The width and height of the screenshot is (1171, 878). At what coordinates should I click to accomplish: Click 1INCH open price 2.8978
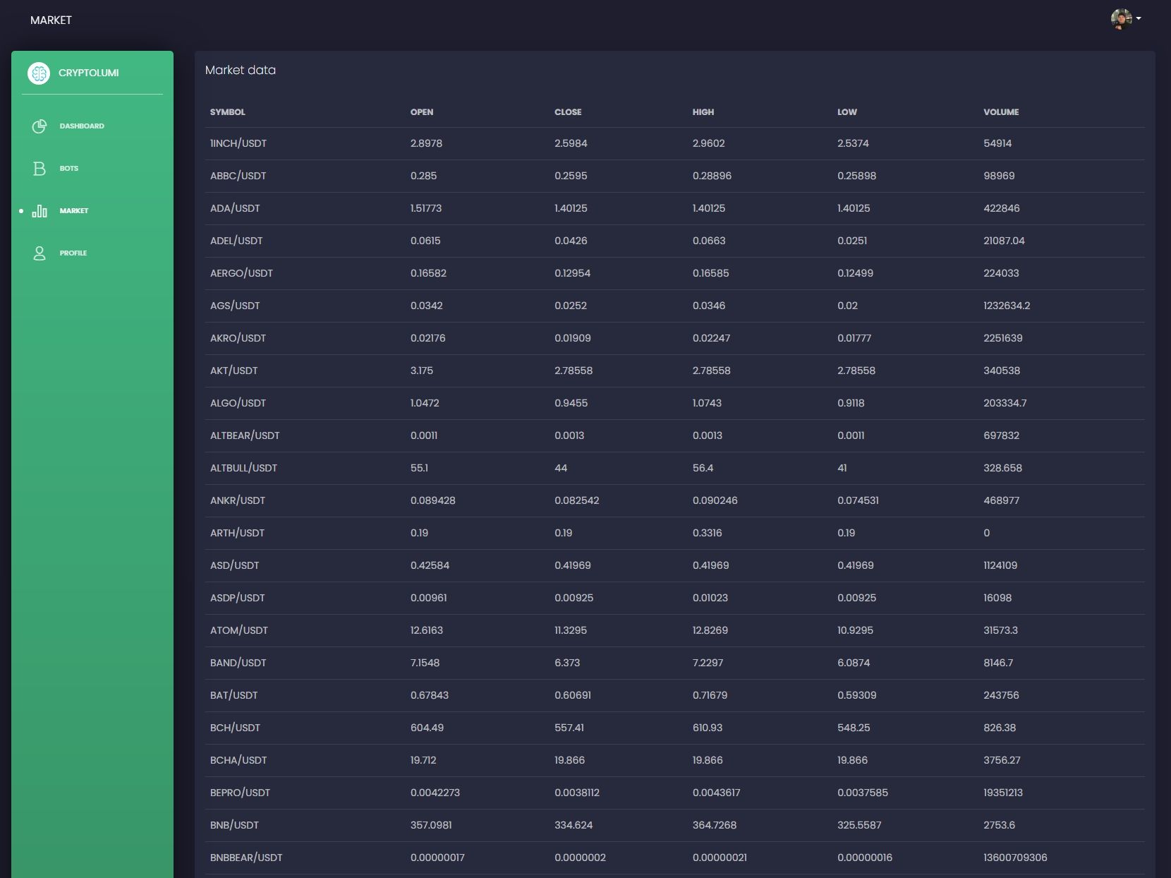tap(426, 143)
